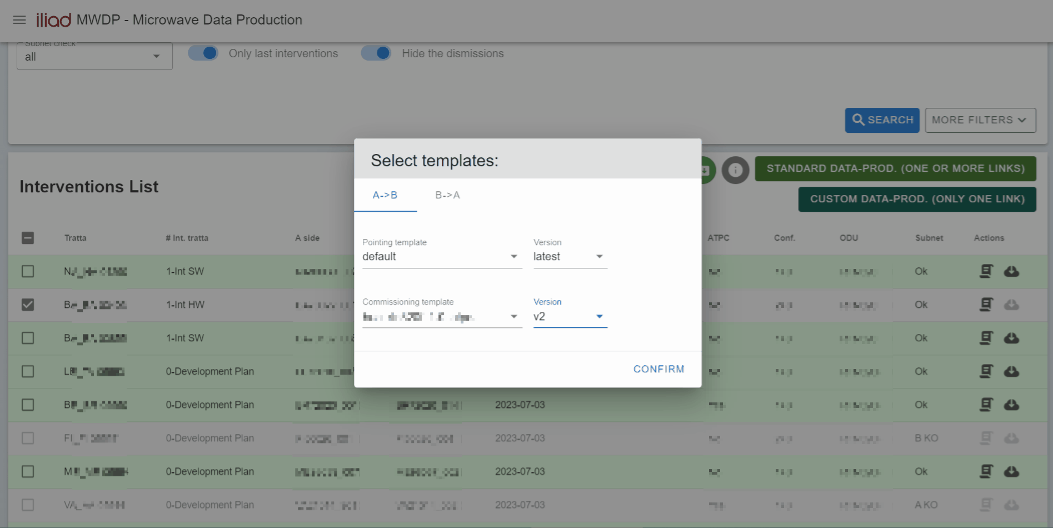The image size is (1053, 528).
Task: Toggle Only last interventions switch
Action: pos(203,53)
